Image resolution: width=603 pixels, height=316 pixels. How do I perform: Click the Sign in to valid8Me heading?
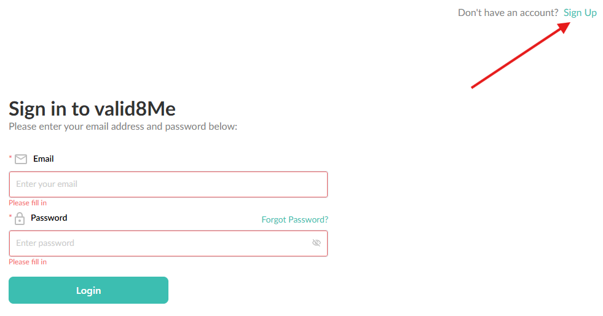(x=92, y=109)
